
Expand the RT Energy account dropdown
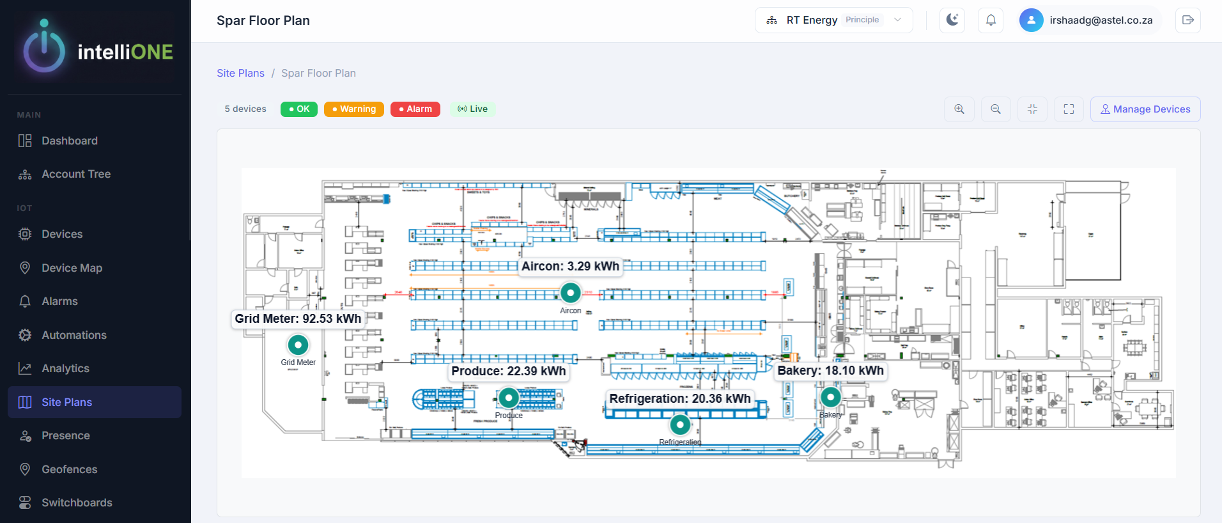pos(833,20)
